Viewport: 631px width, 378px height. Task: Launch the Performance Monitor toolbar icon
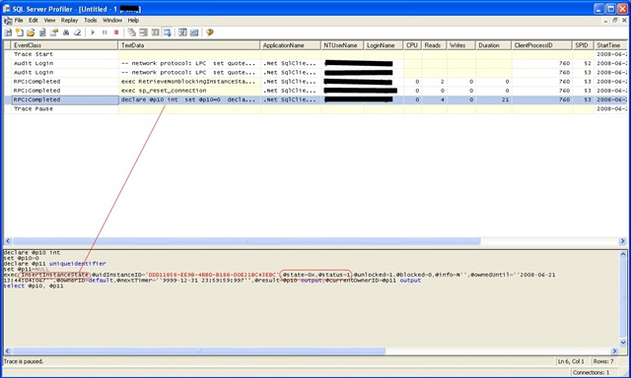pos(194,32)
